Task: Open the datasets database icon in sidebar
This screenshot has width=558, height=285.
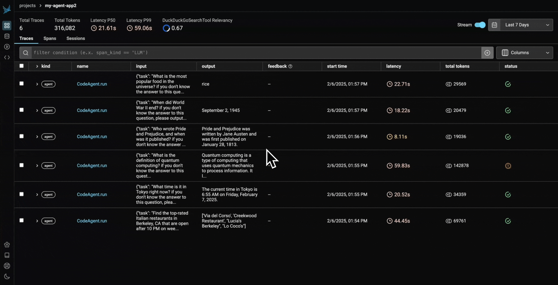Action: coord(7,36)
